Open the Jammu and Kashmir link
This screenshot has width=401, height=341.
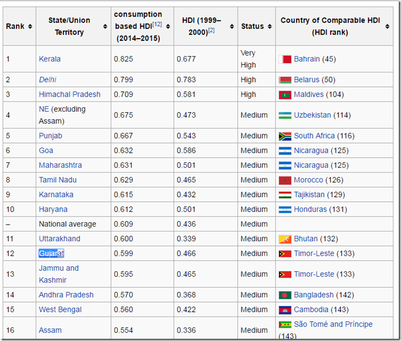point(59,274)
